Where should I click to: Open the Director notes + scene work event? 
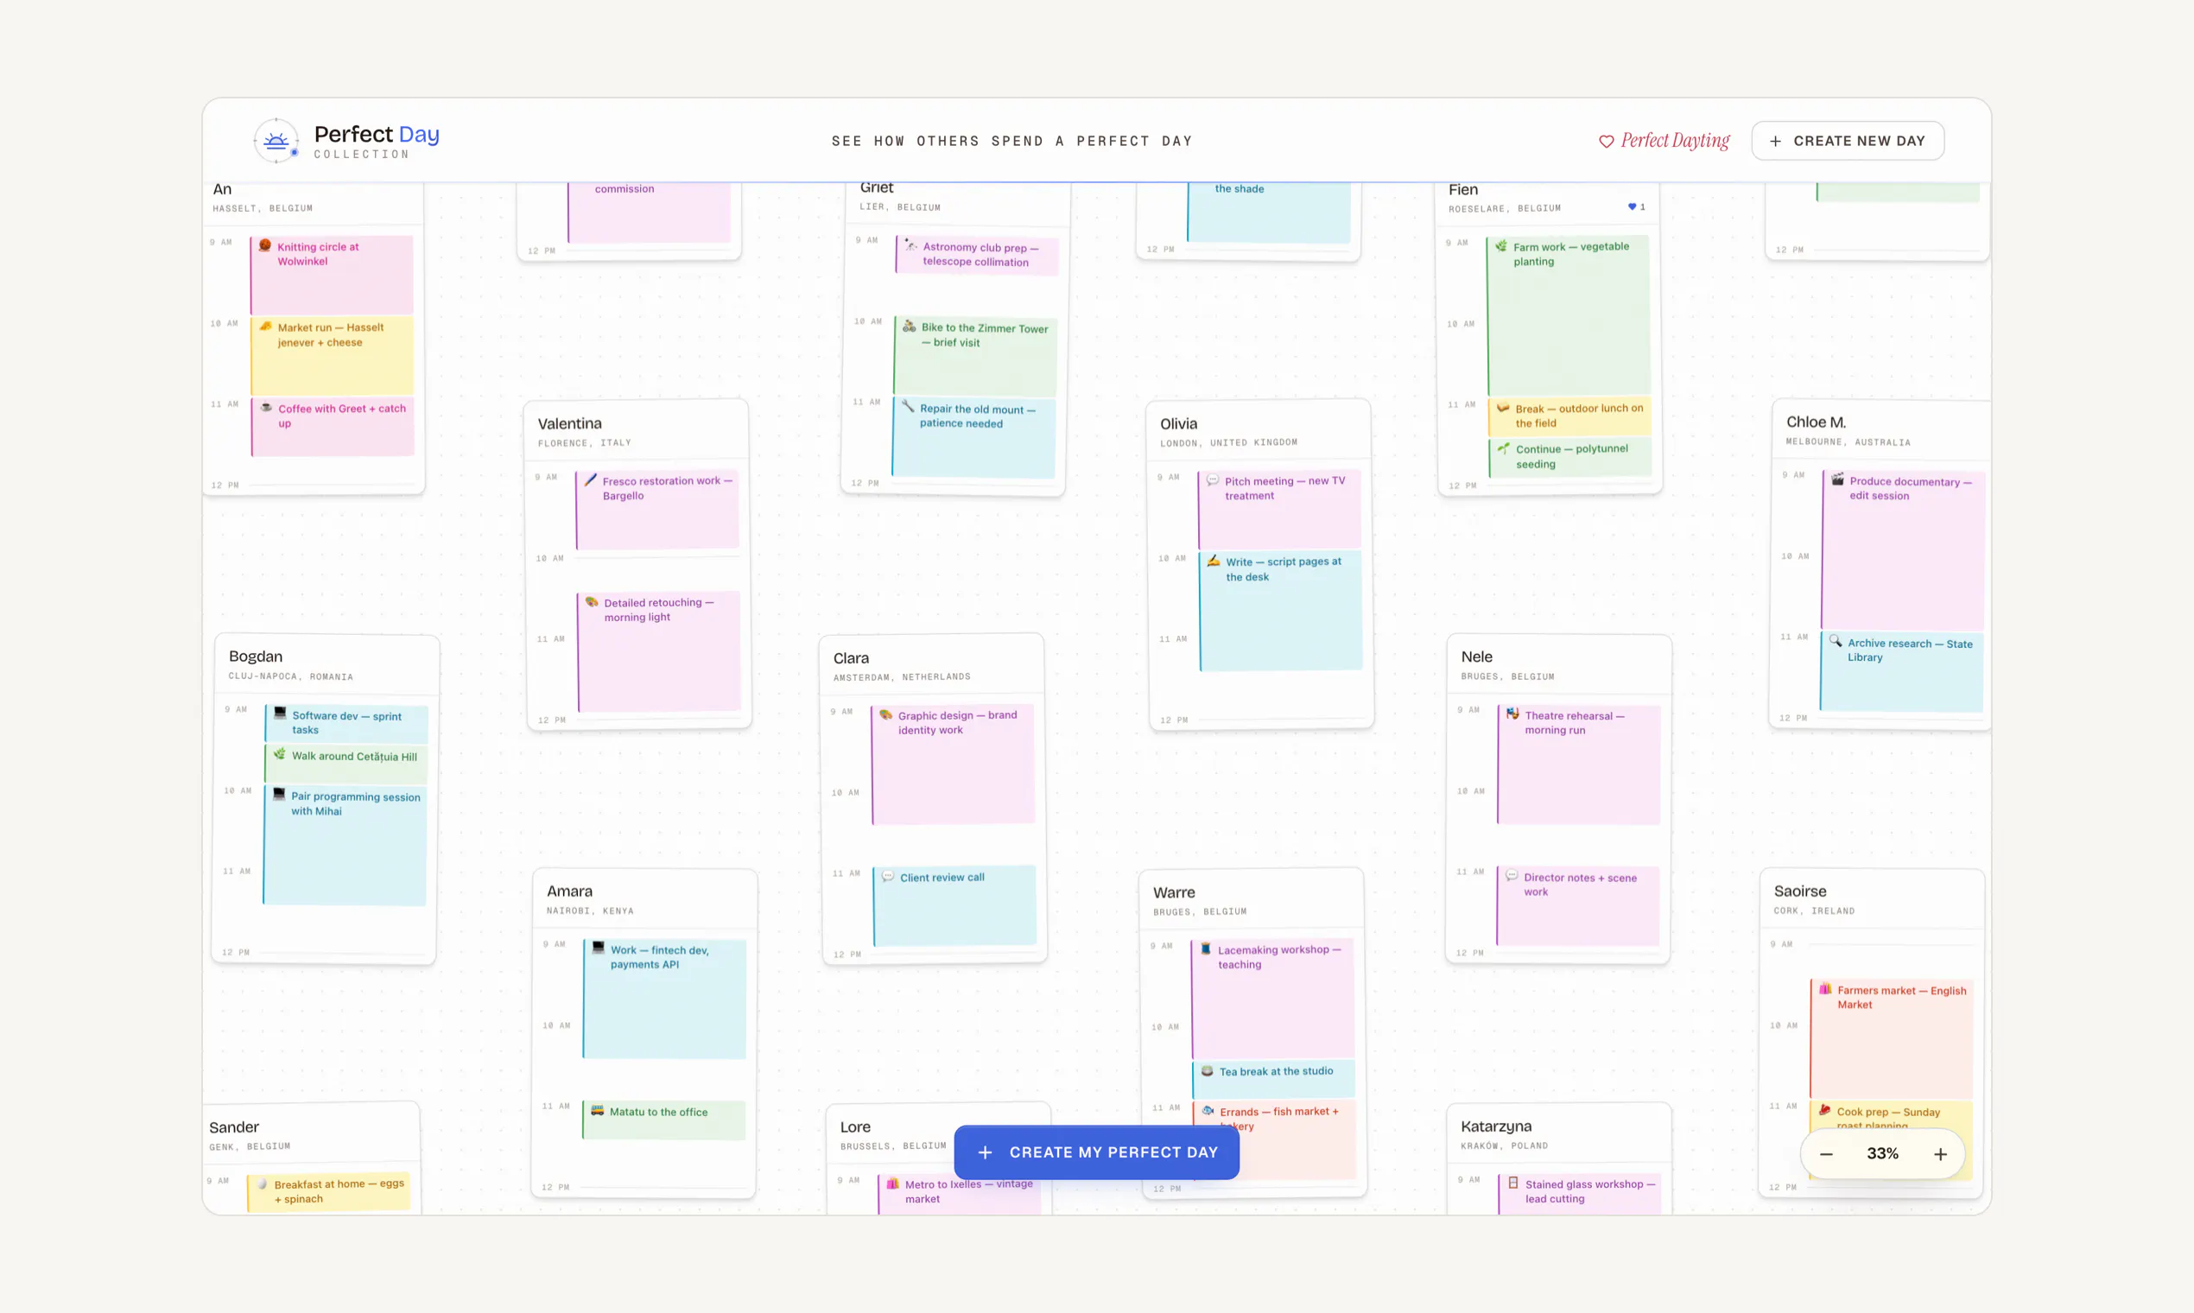coord(1578,906)
